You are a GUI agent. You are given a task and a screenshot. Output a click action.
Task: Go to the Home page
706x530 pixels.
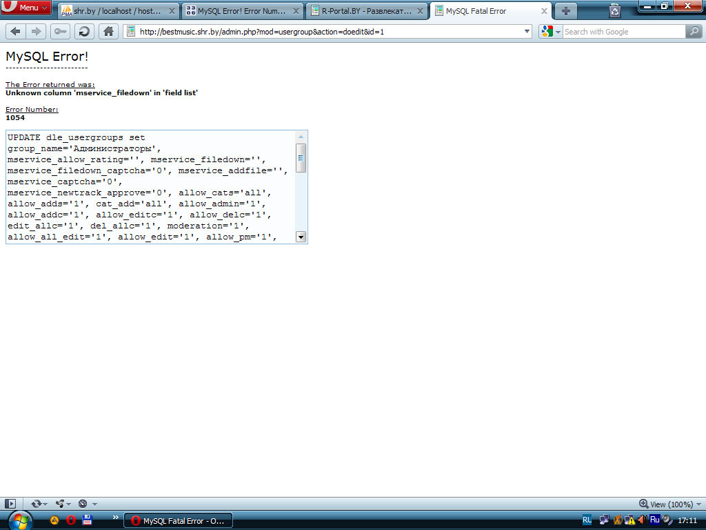coord(108,32)
